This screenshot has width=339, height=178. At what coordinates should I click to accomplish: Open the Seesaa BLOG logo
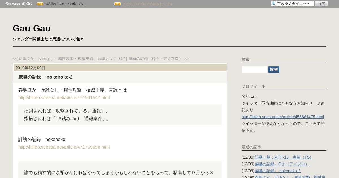[18, 4]
